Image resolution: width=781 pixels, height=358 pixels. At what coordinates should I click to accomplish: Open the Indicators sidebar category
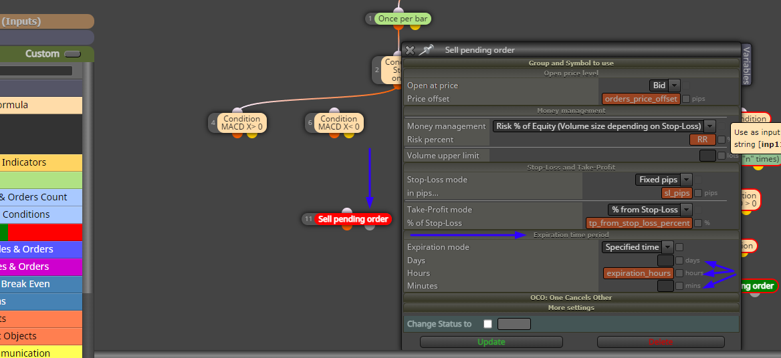41,162
